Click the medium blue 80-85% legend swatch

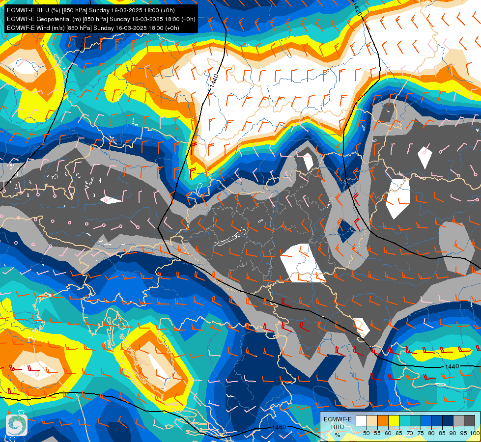pyautogui.click(x=437, y=421)
